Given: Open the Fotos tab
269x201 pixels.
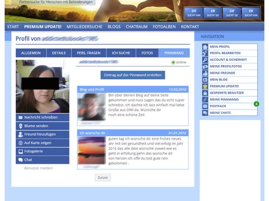Looking at the screenshot, I should click(147, 53).
